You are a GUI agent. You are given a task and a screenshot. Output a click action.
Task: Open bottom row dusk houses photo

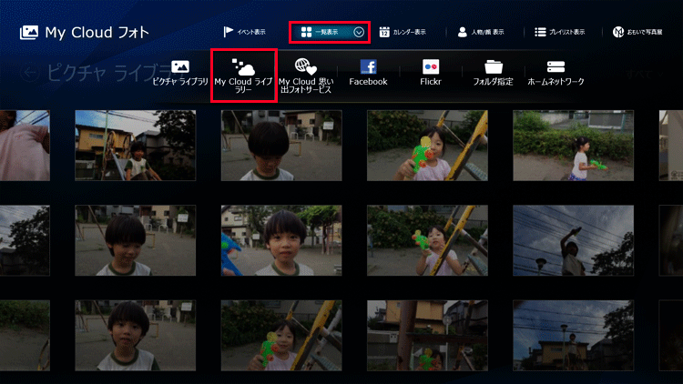coord(573,335)
